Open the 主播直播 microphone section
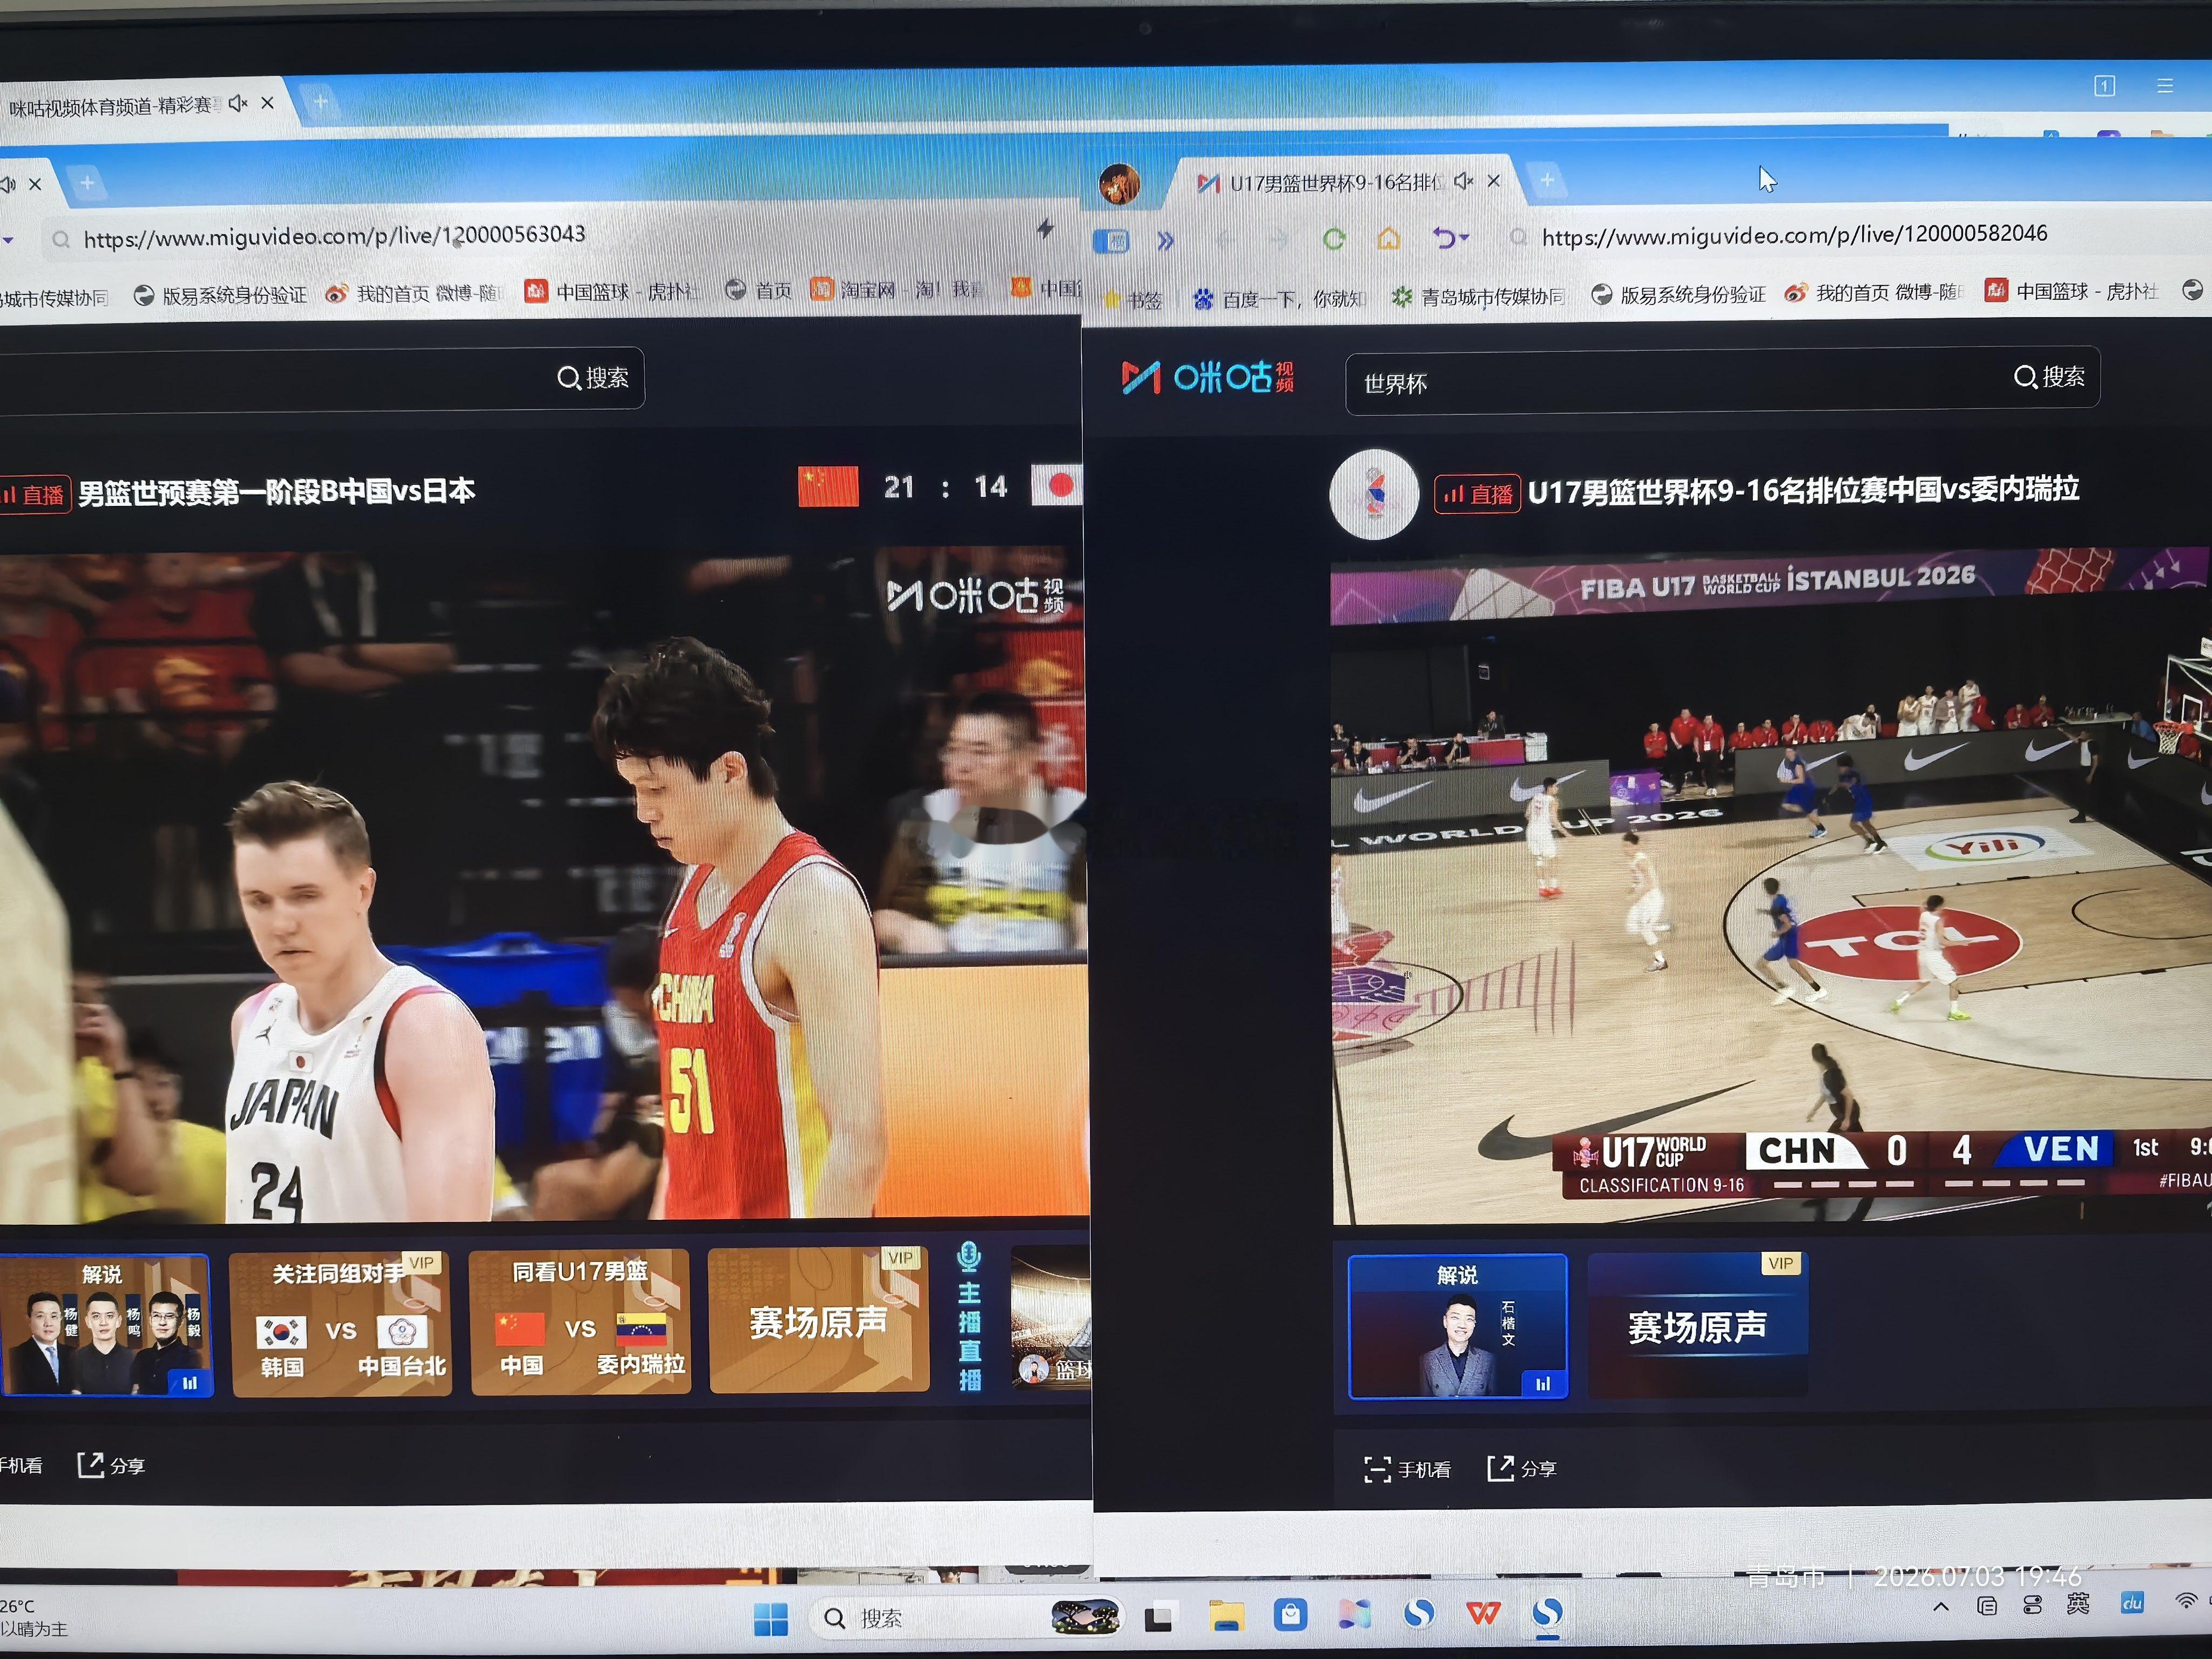2212x1659 pixels. (969, 1316)
